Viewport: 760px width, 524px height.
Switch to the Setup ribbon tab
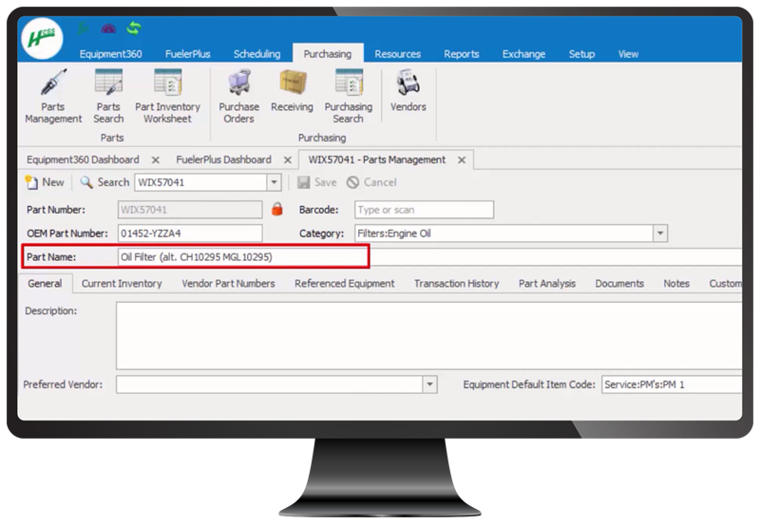581,54
